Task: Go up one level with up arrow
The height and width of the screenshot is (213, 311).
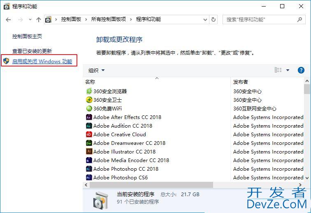Action: (39, 19)
